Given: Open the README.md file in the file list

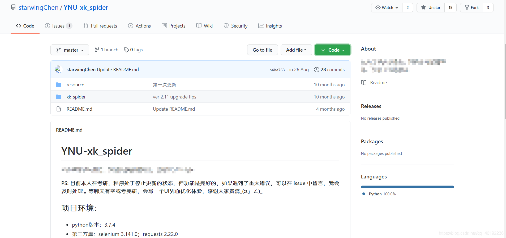Looking at the screenshot, I should pos(79,109).
